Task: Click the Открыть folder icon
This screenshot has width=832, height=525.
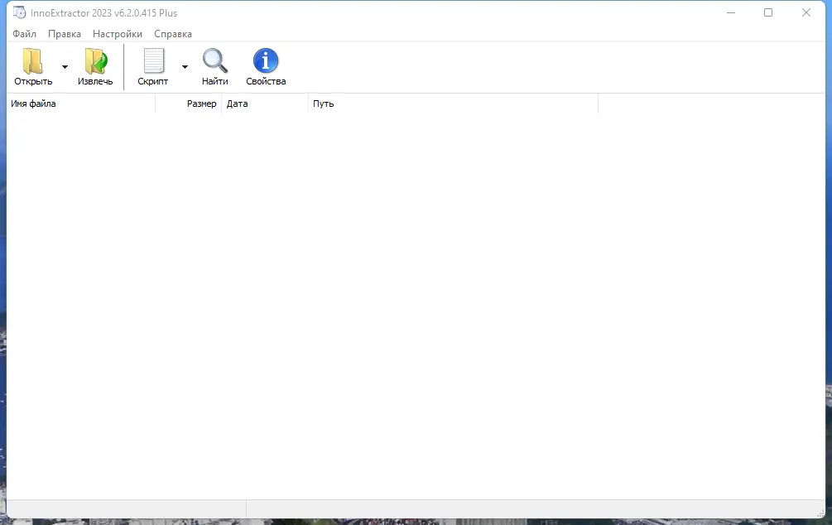Action: 33,61
